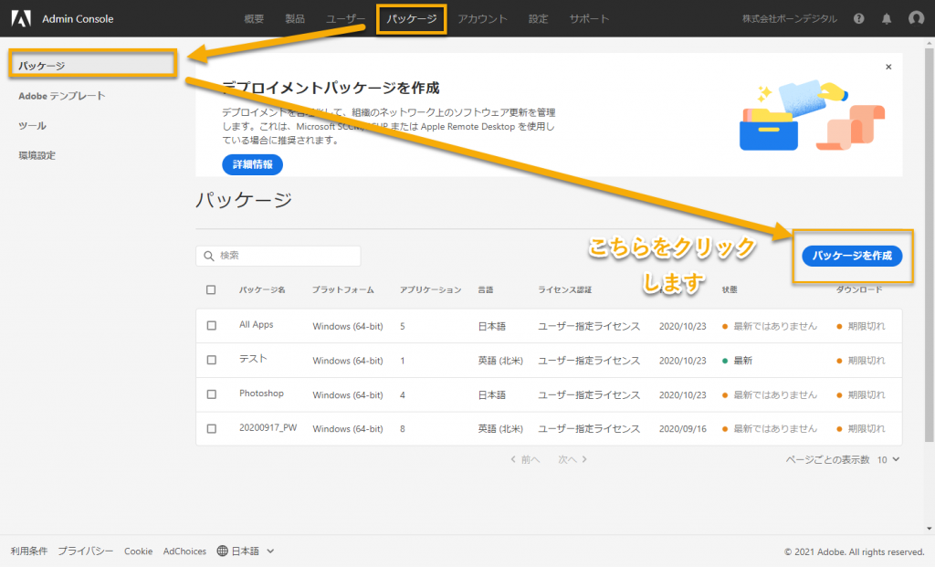The image size is (935, 567).
Task: Select Adobe テンプレート in the sidebar
Action: coord(62,95)
